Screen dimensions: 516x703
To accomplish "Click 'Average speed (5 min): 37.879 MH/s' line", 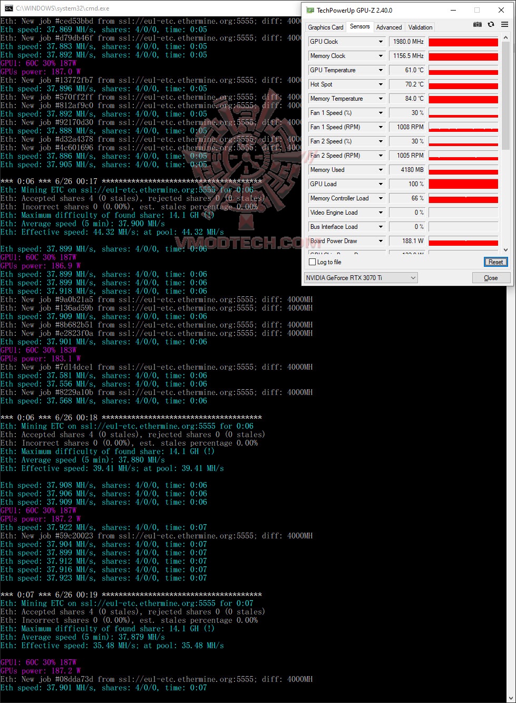I will tap(82, 637).
